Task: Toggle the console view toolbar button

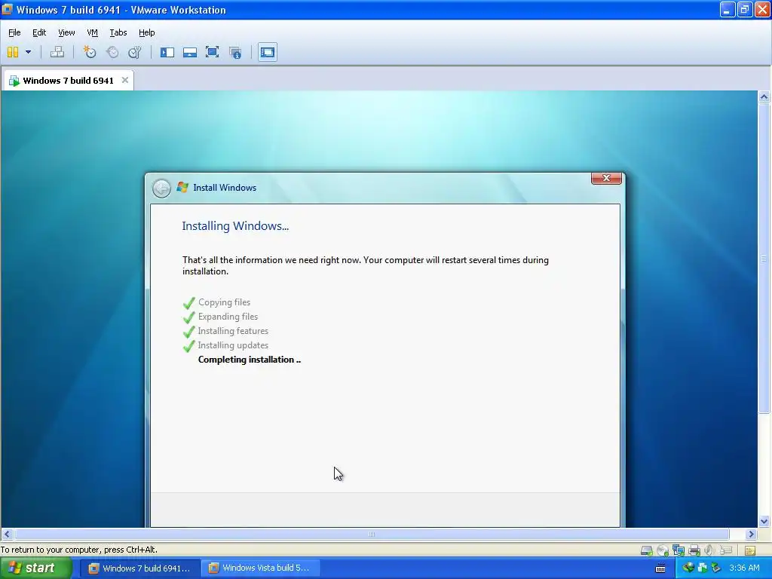Action: click(x=268, y=52)
